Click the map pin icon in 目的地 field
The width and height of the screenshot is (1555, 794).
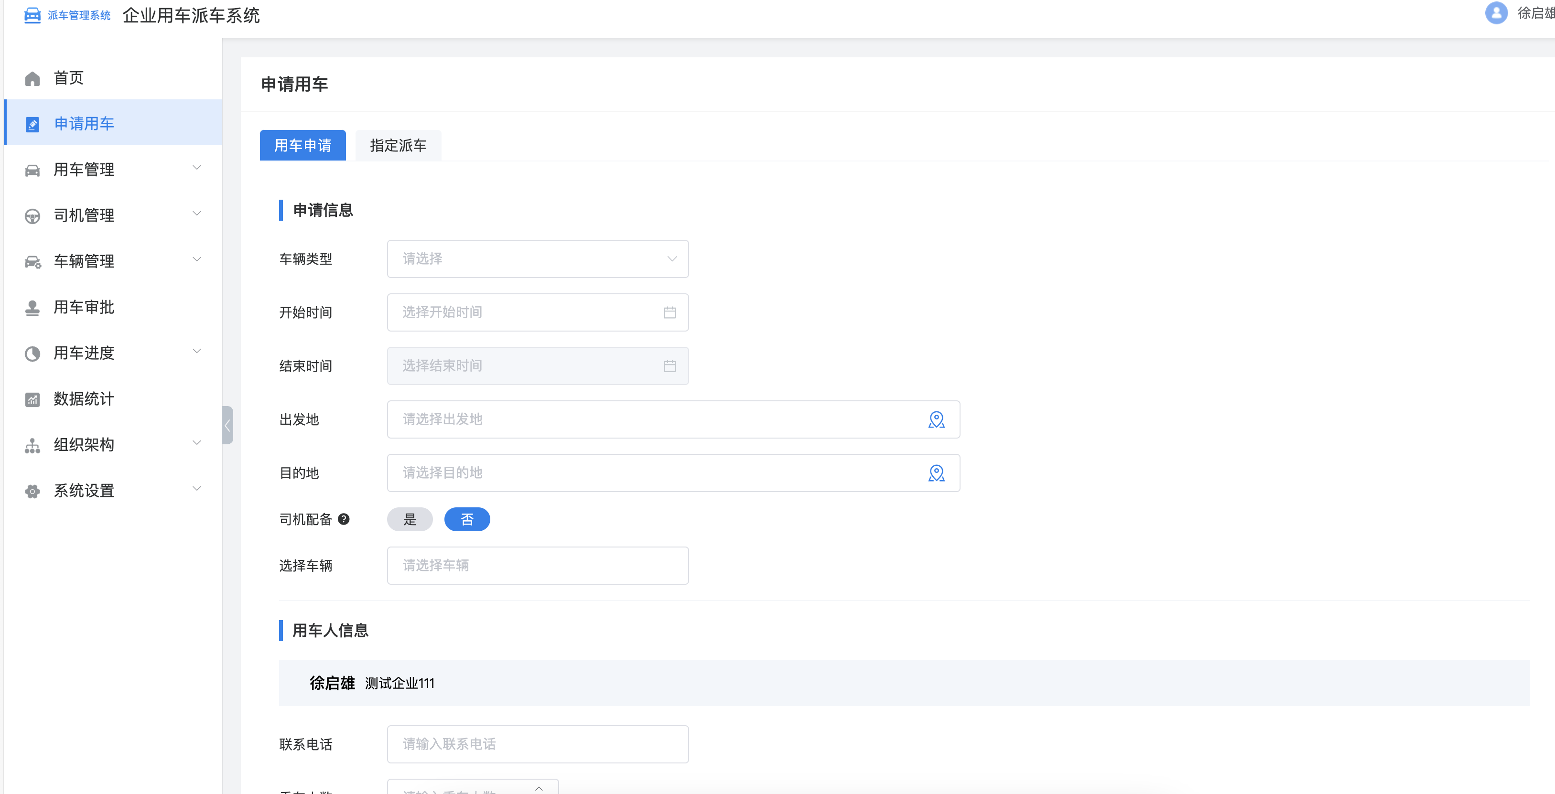pyautogui.click(x=936, y=473)
